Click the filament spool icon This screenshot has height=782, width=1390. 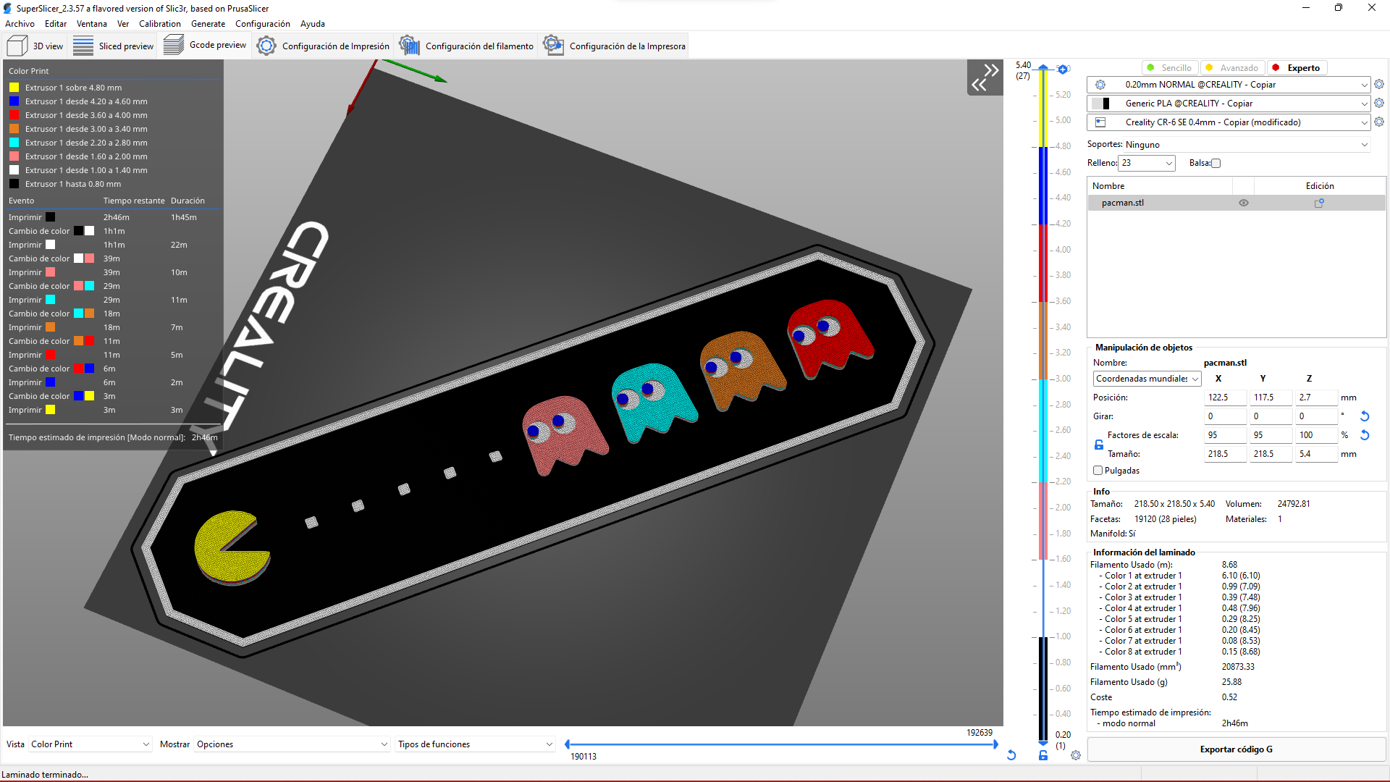click(410, 46)
